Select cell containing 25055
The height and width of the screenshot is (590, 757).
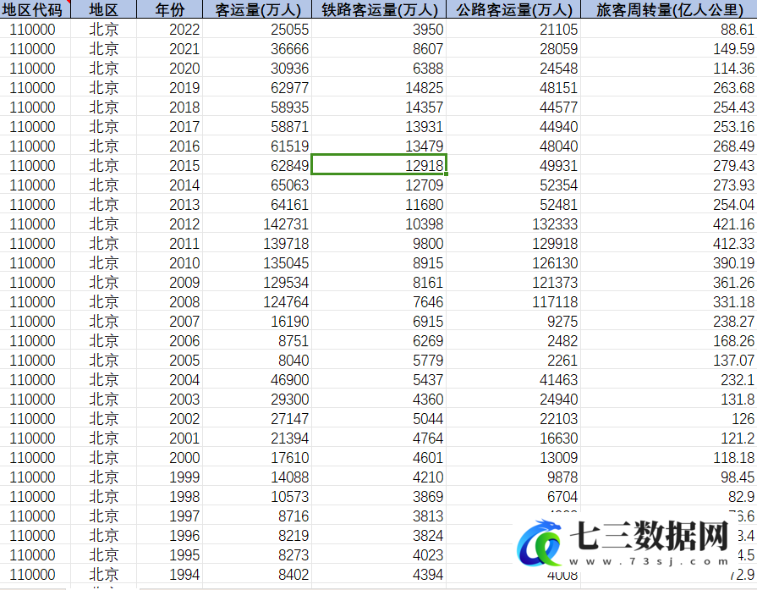(x=257, y=29)
